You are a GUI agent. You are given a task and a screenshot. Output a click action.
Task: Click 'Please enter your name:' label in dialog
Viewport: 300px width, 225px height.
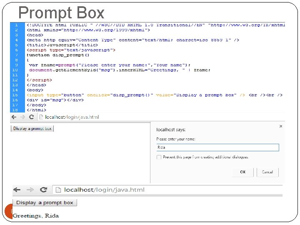[176, 139]
